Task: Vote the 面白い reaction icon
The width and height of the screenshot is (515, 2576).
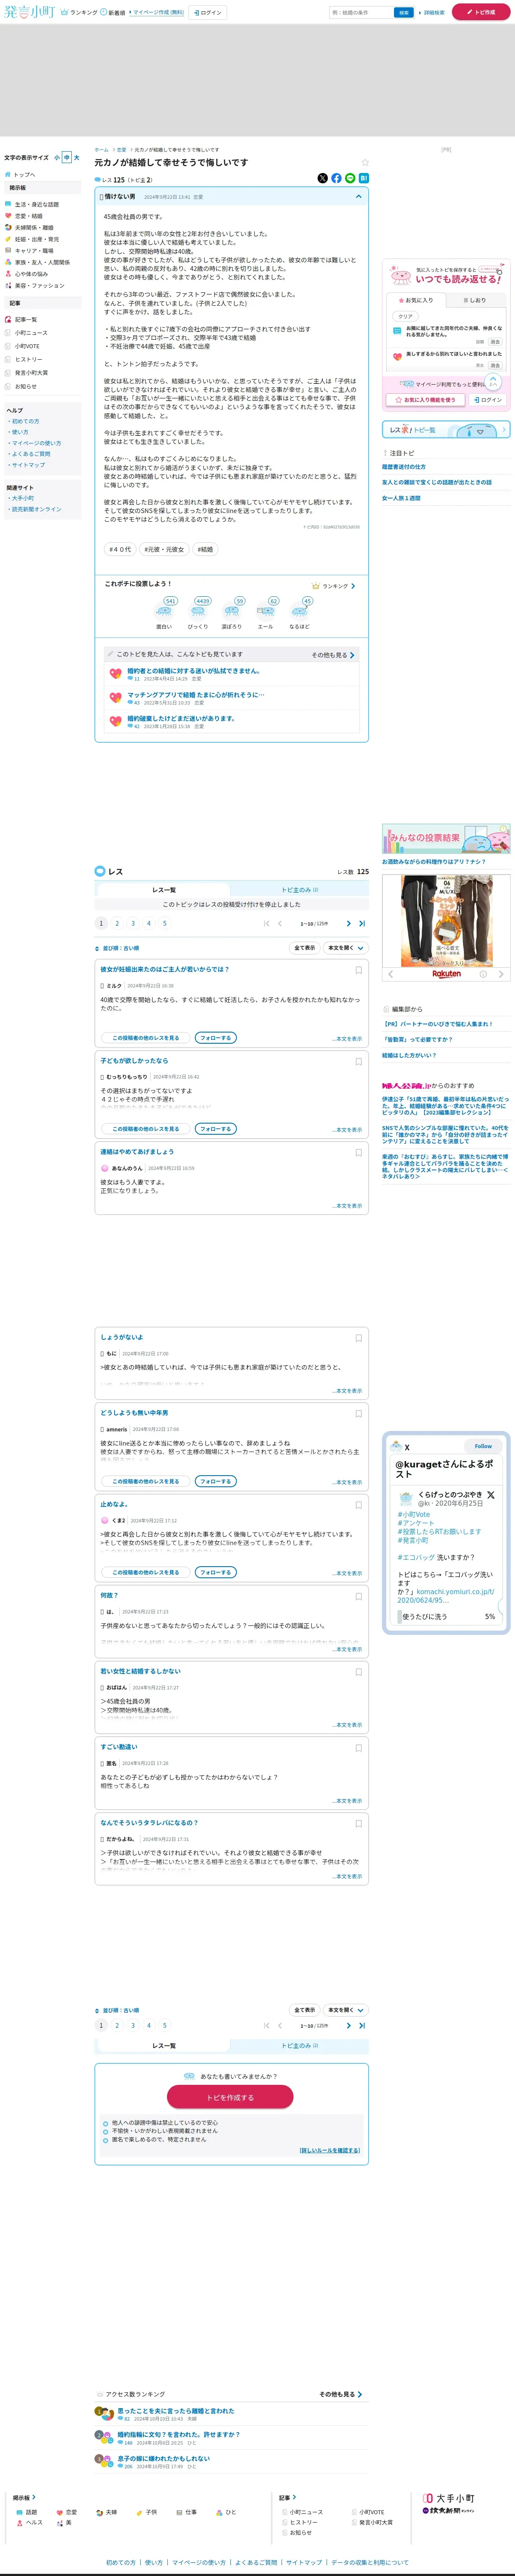Action: [x=164, y=610]
